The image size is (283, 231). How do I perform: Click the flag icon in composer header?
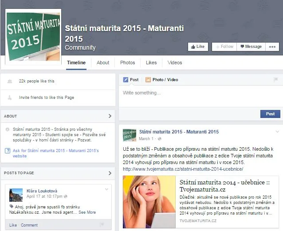[275, 79]
